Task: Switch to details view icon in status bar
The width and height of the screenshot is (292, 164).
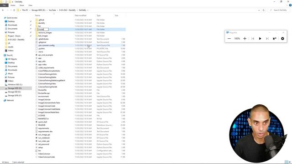Action: [287, 162]
